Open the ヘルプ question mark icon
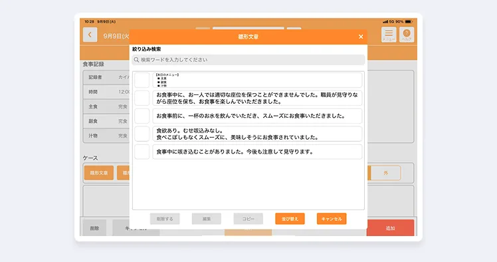This screenshot has height=262, width=497. (407, 35)
